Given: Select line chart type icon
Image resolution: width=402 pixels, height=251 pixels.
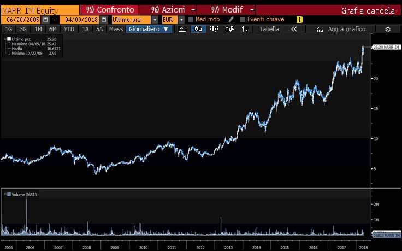Looking at the screenshot, I should [x=182, y=29].
